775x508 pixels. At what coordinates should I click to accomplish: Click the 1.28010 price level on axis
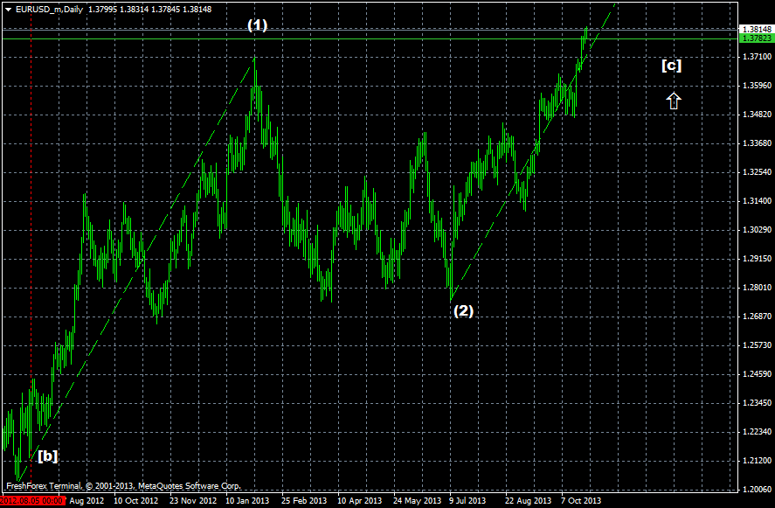[756, 288]
